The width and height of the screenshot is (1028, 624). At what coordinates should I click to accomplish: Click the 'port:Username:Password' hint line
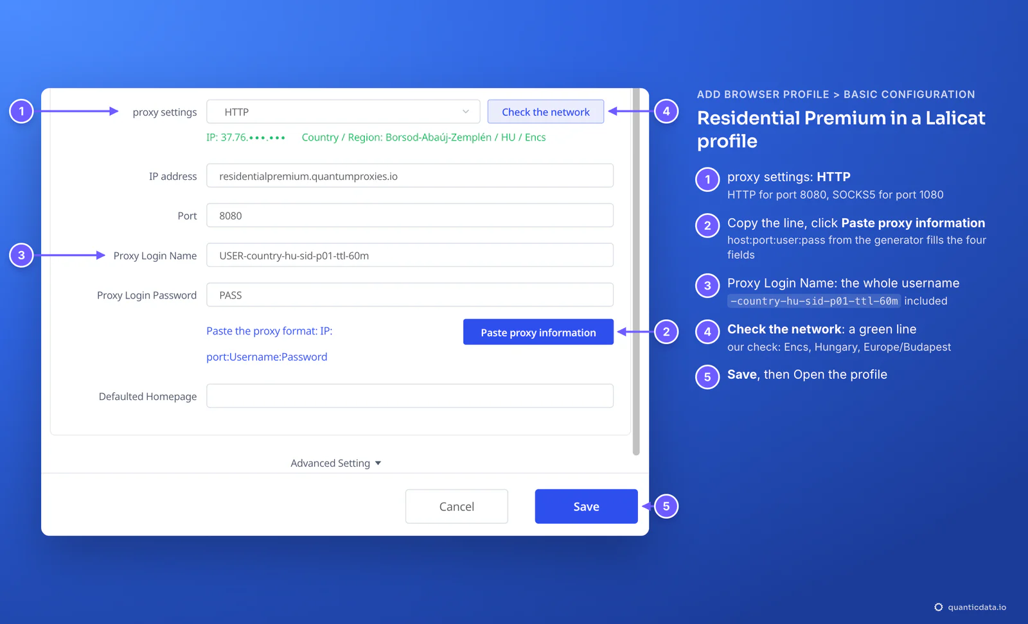tap(267, 357)
